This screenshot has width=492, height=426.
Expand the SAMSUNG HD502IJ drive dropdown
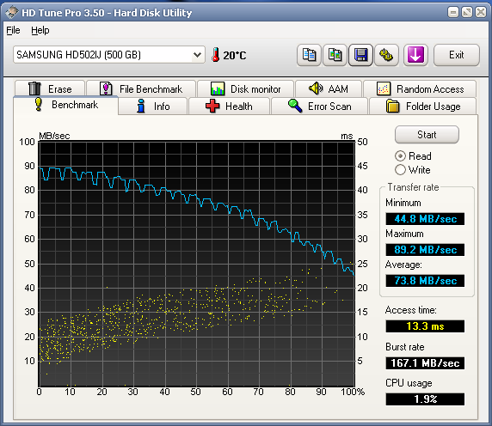coord(109,55)
